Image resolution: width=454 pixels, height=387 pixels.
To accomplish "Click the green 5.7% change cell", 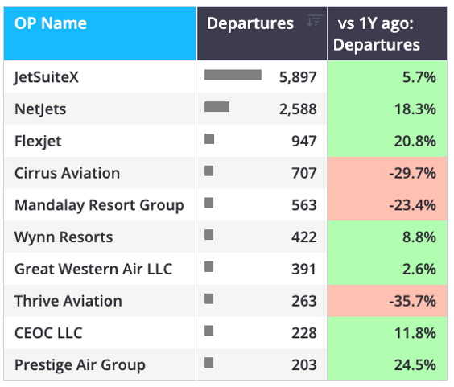I will [387, 76].
